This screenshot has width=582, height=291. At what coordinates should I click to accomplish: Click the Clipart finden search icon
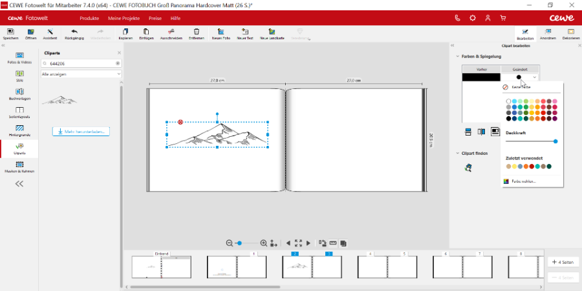pyautogui.click(x=468, y=168)
